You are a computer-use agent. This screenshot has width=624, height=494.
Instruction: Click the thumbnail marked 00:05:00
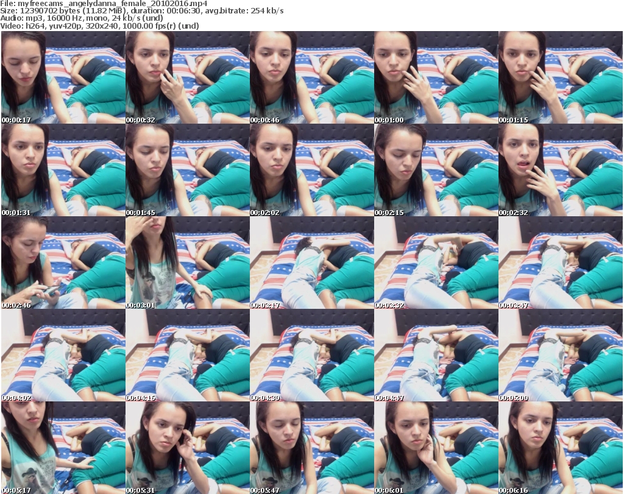pyautogui.click(x=561, y=355)
